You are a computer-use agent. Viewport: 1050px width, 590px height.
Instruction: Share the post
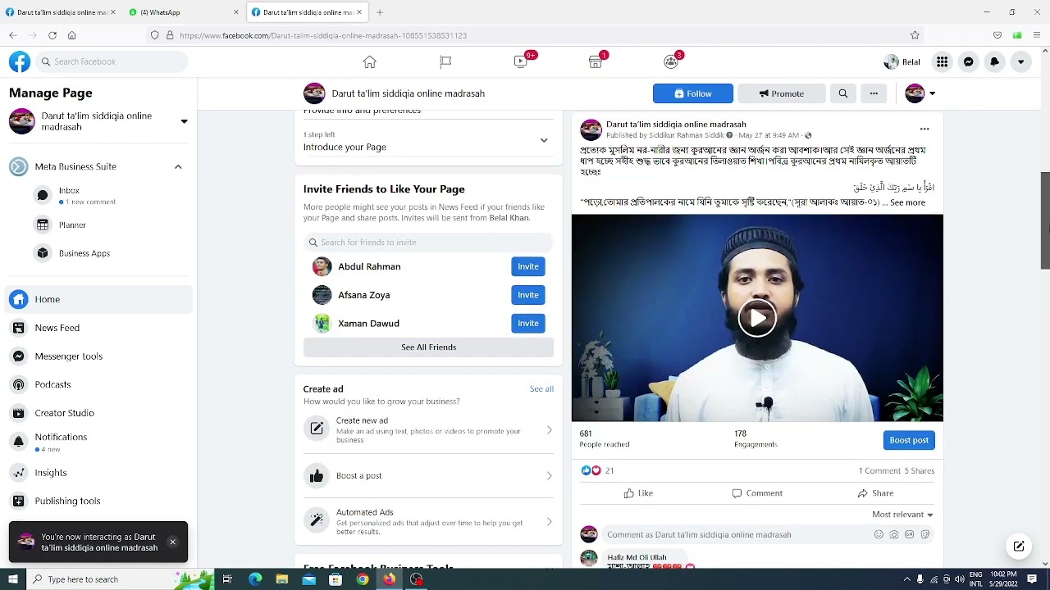click(875, 493)
